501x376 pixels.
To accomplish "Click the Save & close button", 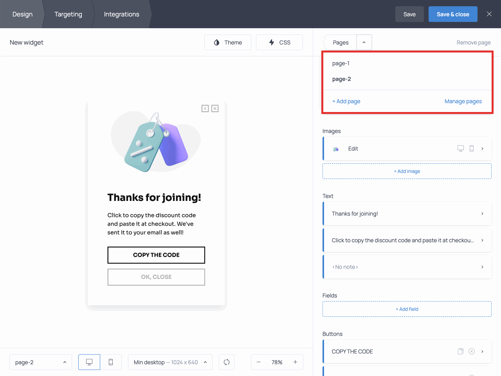I will click(x=453, y=14).
